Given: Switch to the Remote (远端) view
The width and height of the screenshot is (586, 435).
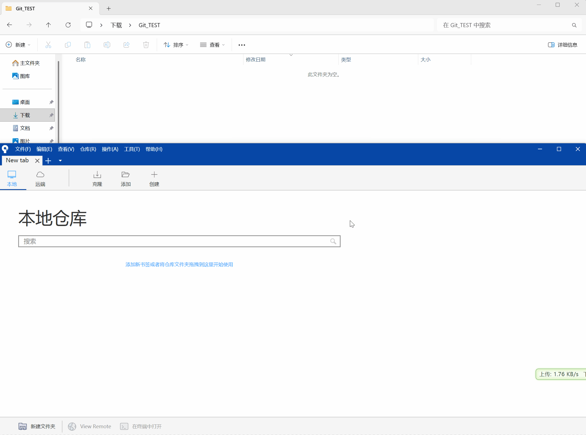Looking at the screenshot, I should pyautogui.click(x=40, y=178).
